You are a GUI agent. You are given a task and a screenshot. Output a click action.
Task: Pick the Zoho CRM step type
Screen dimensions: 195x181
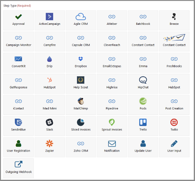(x=81, y=147)
